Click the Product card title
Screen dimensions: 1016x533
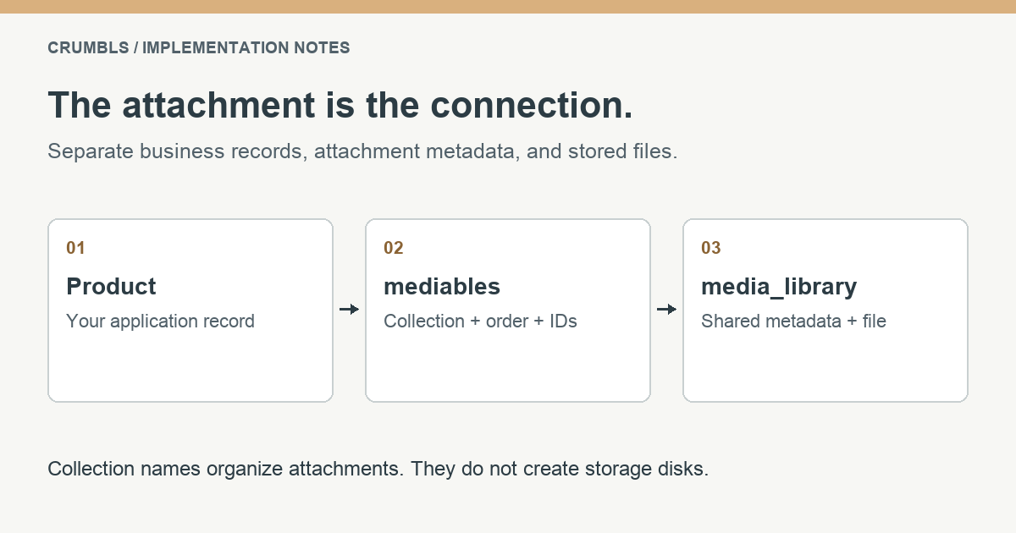click(x=112, y=287)
